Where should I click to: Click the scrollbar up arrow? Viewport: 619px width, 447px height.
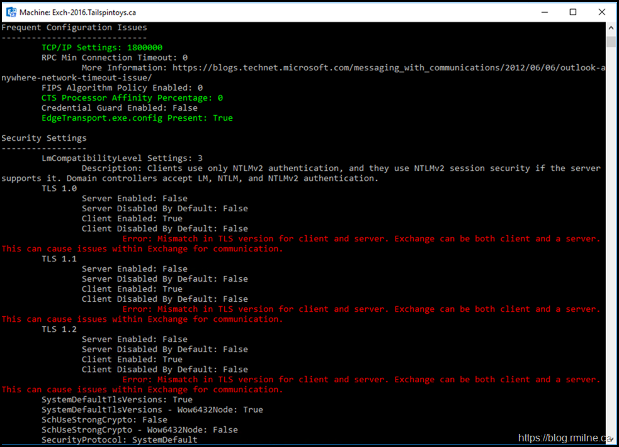pyautogui.click(x=611, y=29)
